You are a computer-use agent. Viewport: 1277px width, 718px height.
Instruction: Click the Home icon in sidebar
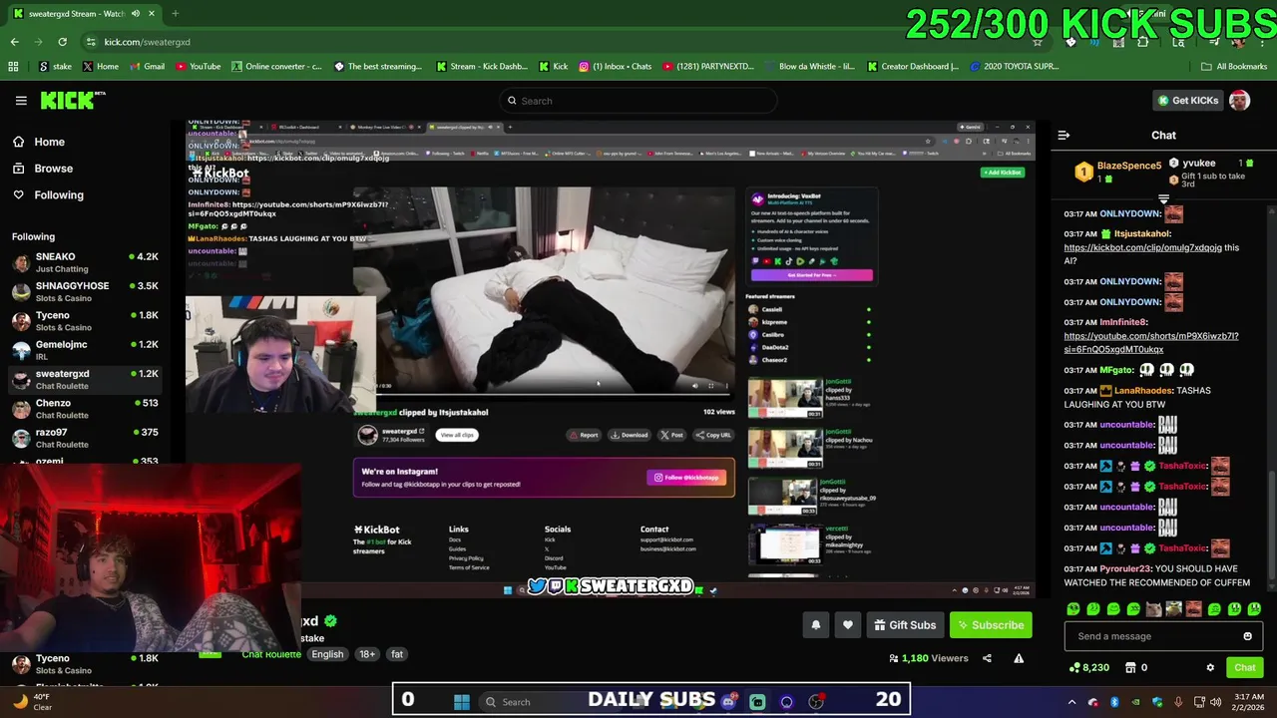tap(19, 142)
